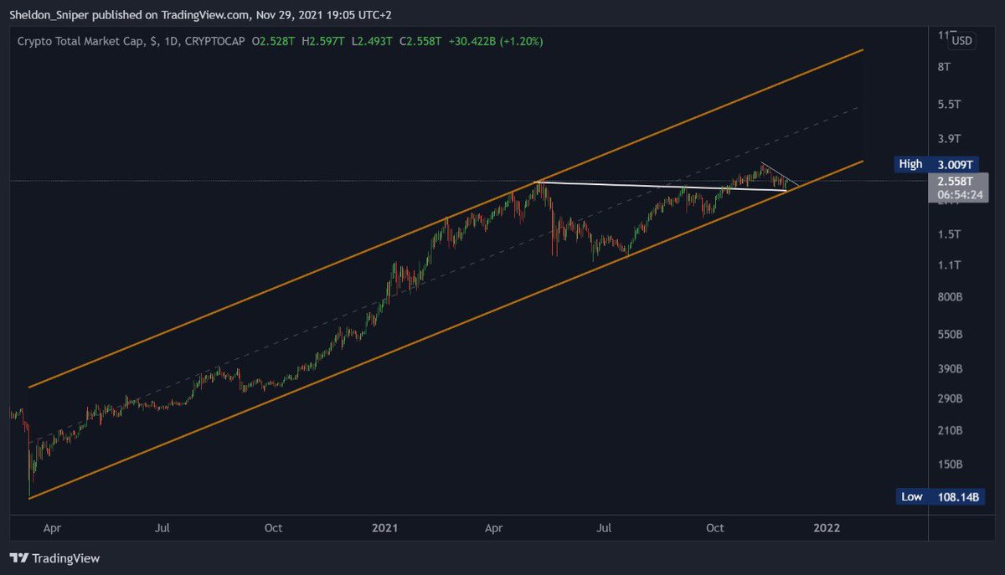Expand the Crypto Total Market Cap legend
Viewport: 1005px width, 575px height.
[84, 39]
